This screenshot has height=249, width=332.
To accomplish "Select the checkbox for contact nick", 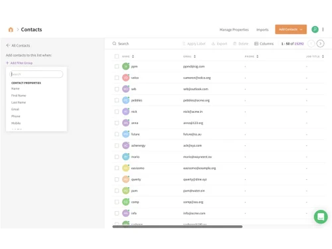I will [x=117, y=112].
